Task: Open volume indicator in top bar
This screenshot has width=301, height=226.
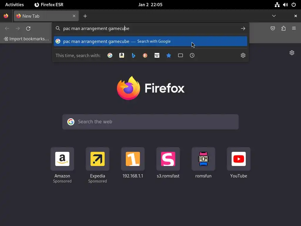Action: click(x=285, y=5)
